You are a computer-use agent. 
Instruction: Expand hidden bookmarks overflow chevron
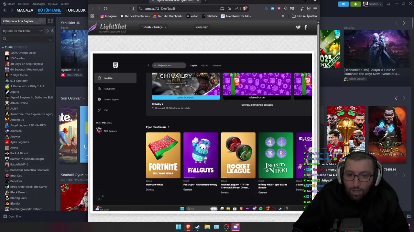coord(283,16)
